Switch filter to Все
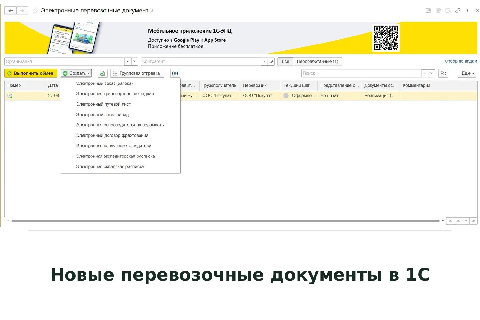 [285, 61]
